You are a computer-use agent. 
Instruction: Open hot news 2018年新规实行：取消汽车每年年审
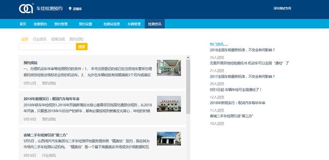pyautogui.click(x=238, y=103)
